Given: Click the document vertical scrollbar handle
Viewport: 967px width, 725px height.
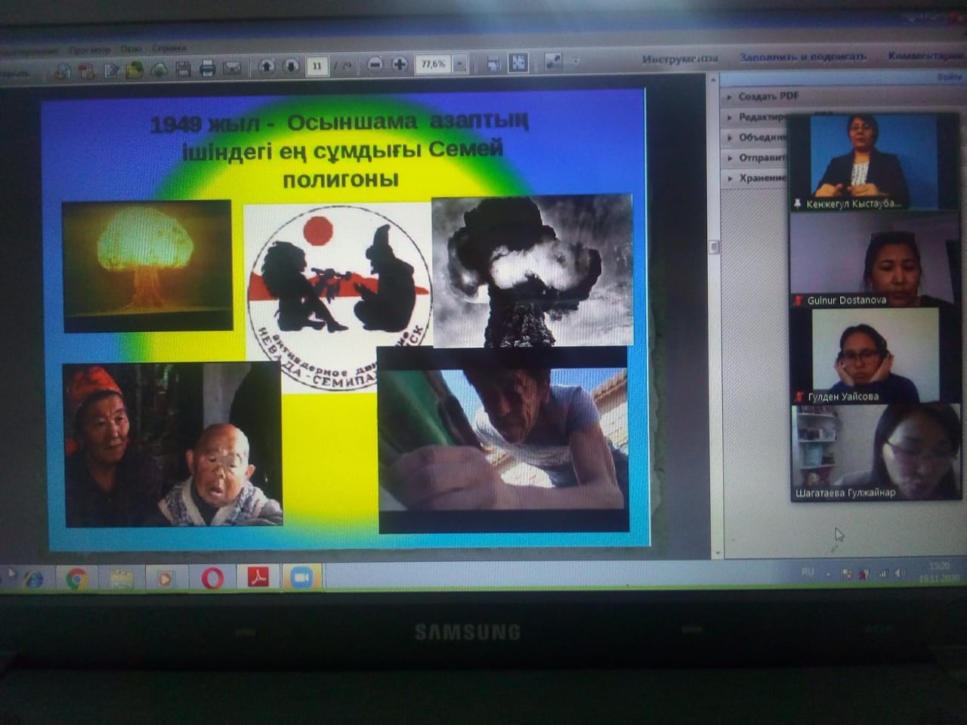Looking at the screenshot, I should click(x=714, y=247).
